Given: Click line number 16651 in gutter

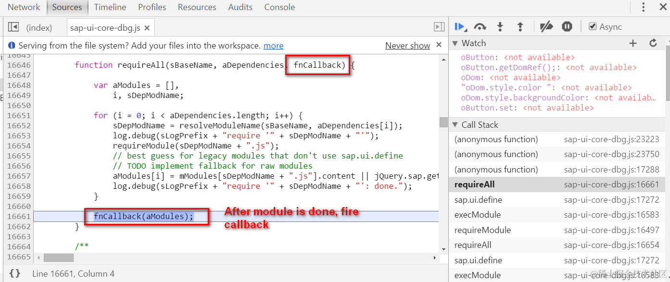Looking at the screenshot, I should pyautogui.click(x=19, y=115).
